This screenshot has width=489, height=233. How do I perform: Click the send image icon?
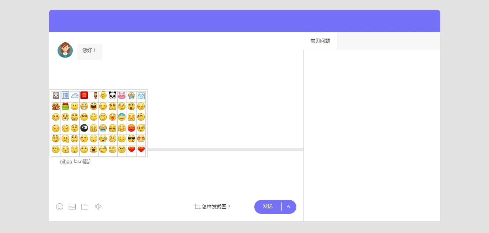click(x=72, y=207)
